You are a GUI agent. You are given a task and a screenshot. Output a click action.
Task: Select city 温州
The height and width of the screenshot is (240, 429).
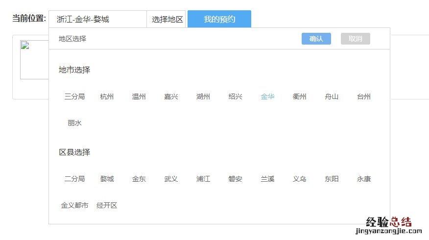[x=139, y=96]
